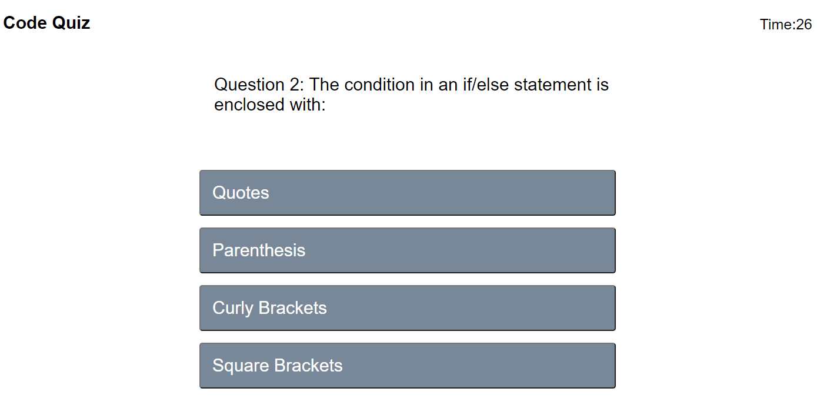Viewport: 817px width, 415px height.
Task: Click the quiz heading top left
Action: tap(46, 22)
